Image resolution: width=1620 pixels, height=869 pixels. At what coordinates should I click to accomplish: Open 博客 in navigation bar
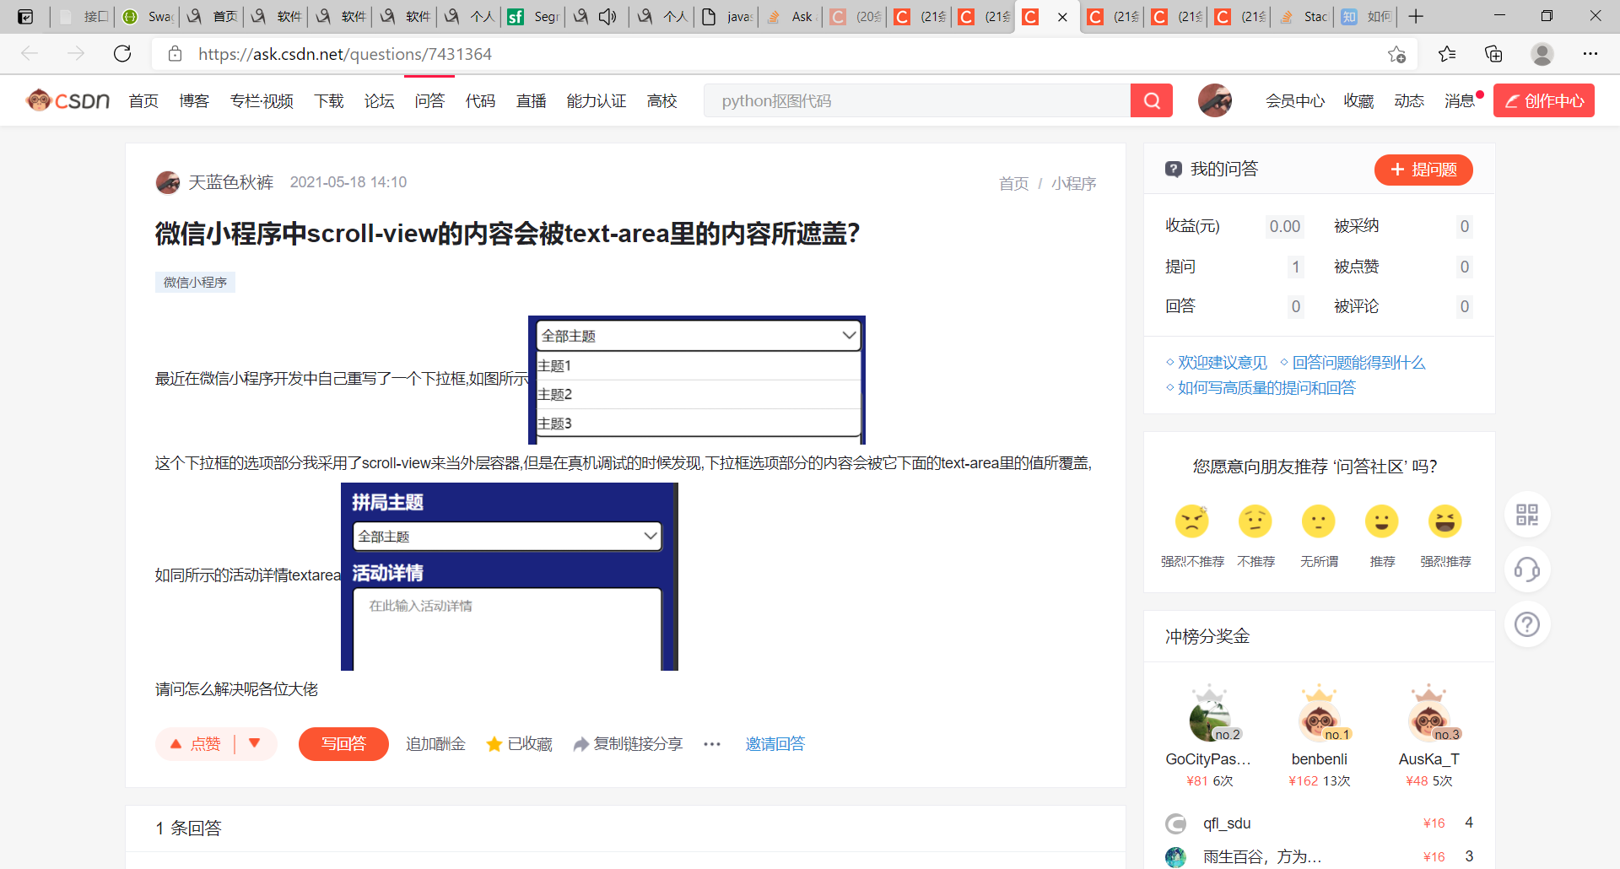[x=194, y=101]
